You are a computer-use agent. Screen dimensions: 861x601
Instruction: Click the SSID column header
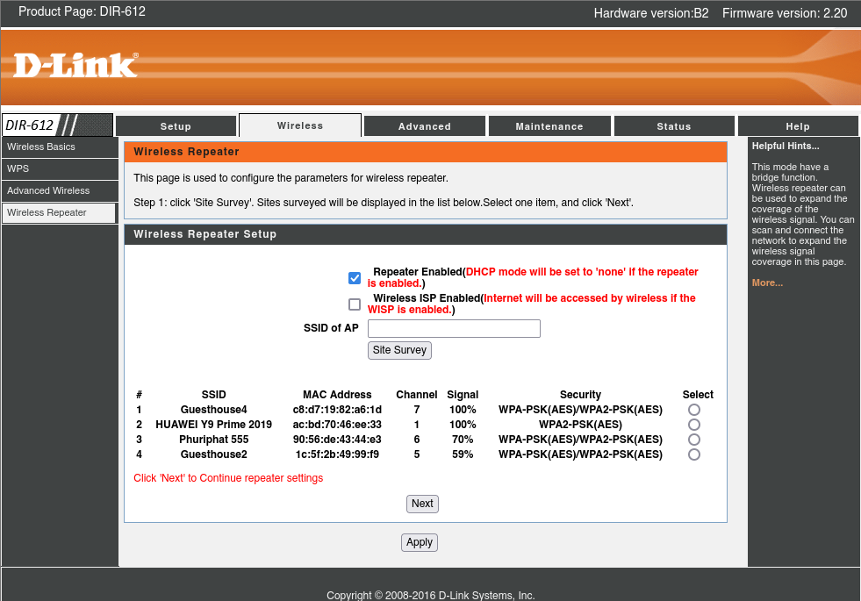point(213,395)
